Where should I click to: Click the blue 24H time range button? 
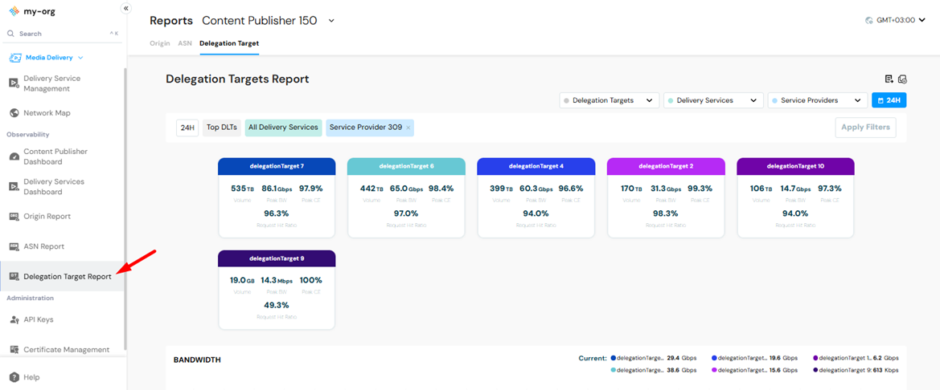tap(889, 100)
